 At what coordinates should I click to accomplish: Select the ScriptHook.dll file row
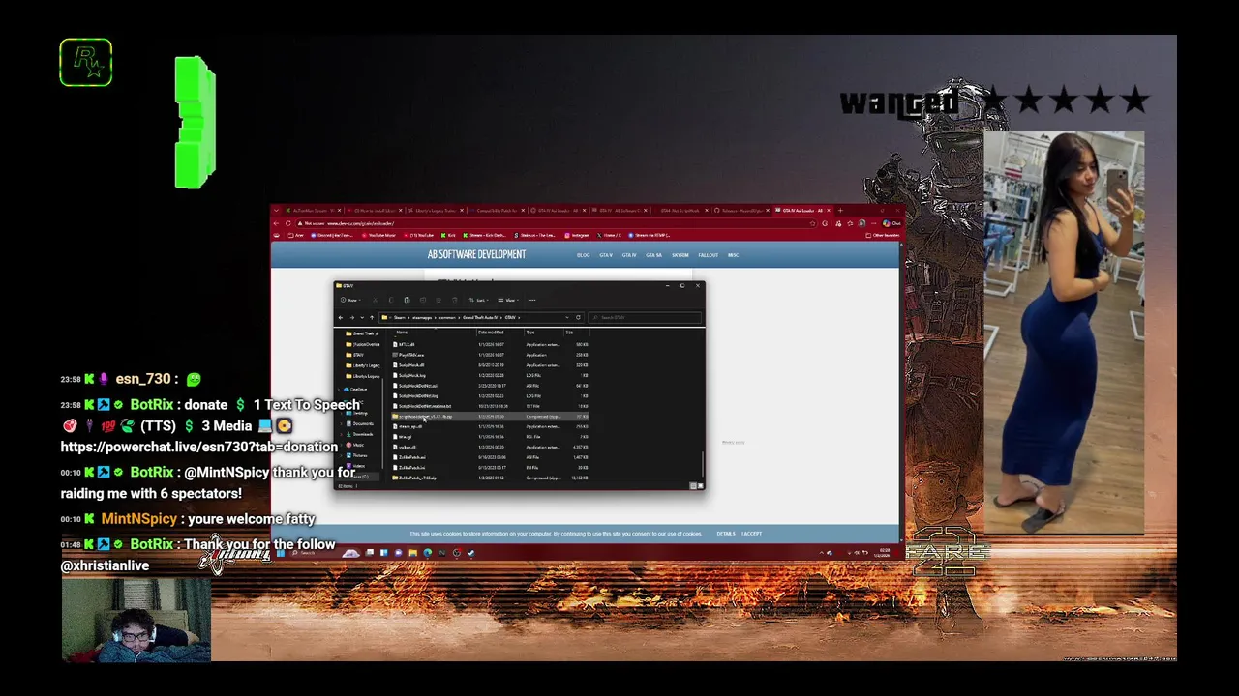[x=491, y=365]
